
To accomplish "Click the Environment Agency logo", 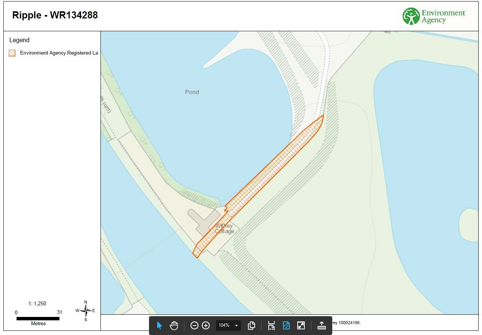I will pyautogui.click(x=434, y=17).
